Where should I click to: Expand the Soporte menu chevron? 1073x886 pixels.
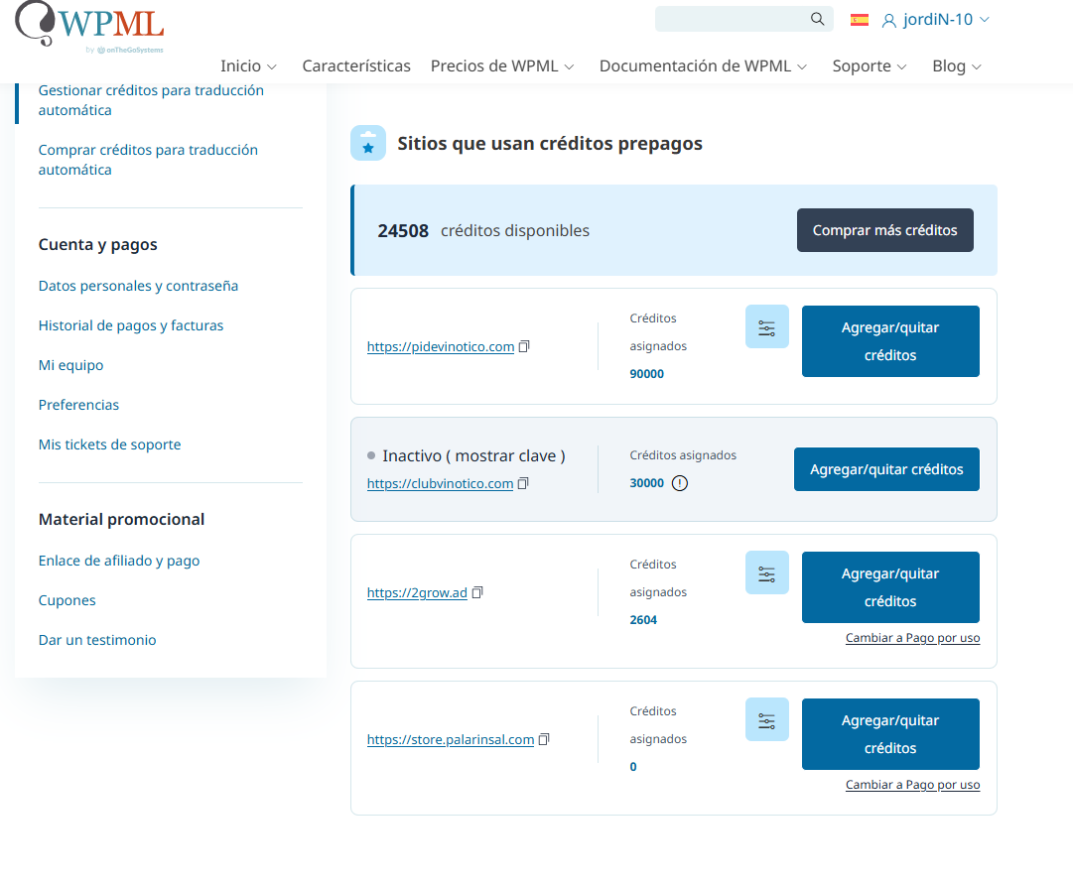coord(902,67)
